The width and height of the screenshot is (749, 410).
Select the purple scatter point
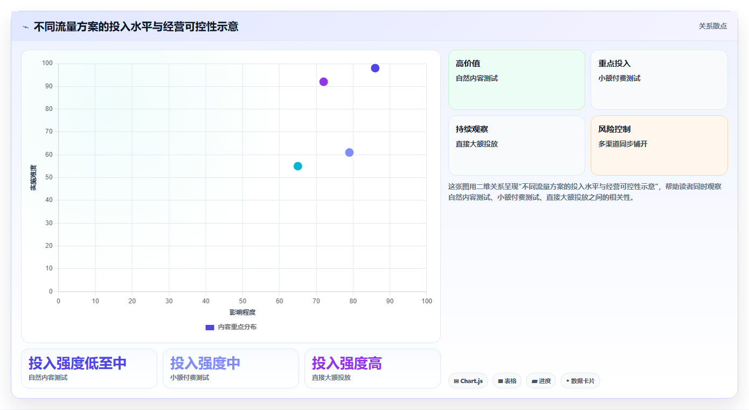pos(323,82)
